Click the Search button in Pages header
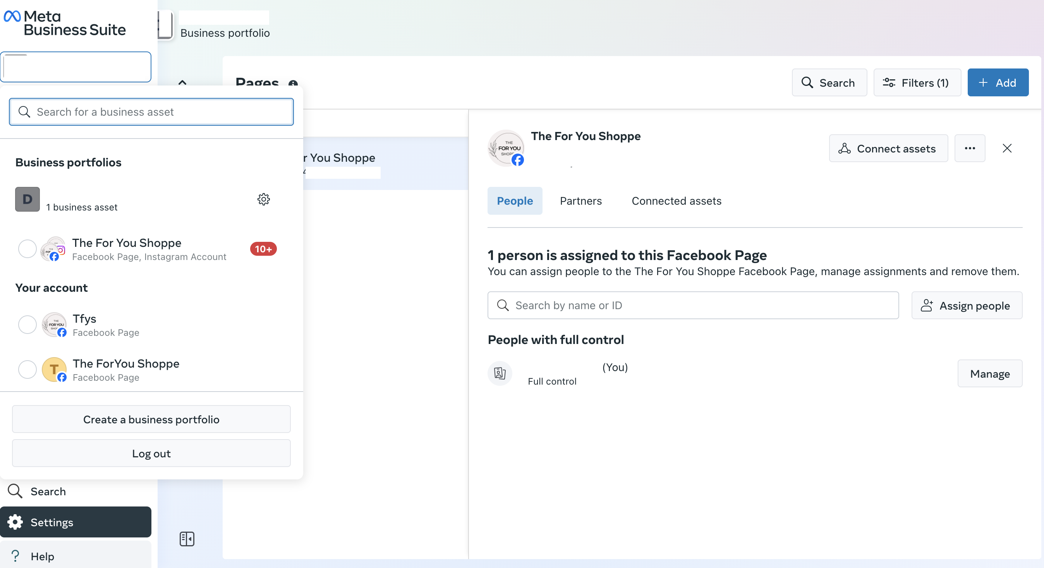This screenshot has width=1044, height=568. (829, 82)
